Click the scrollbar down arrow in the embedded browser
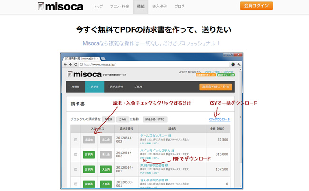 coord(240,186)
